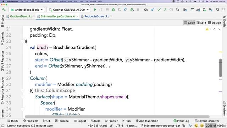The image size is (227, 128).
Task: Switch editor to Code view
Action: (189, 23)
